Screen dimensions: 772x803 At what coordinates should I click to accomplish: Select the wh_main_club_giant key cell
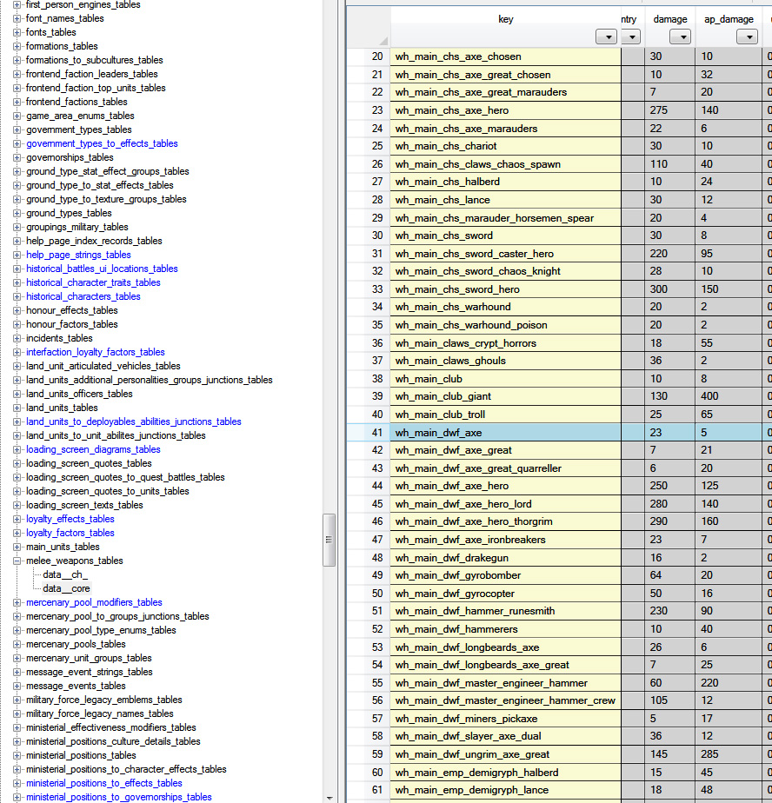(506, 396)
